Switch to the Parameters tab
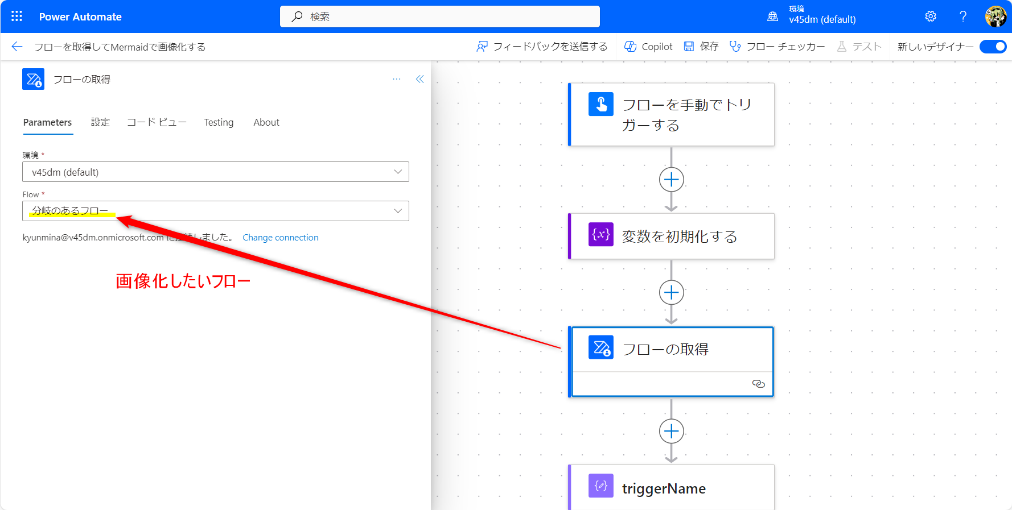This screenshot has height=510, width=1012. point(48,122)
